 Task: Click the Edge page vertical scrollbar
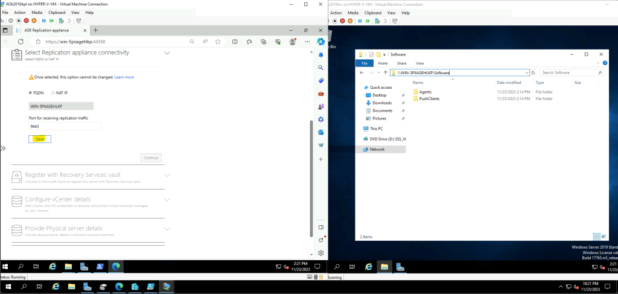click(311, 177)
